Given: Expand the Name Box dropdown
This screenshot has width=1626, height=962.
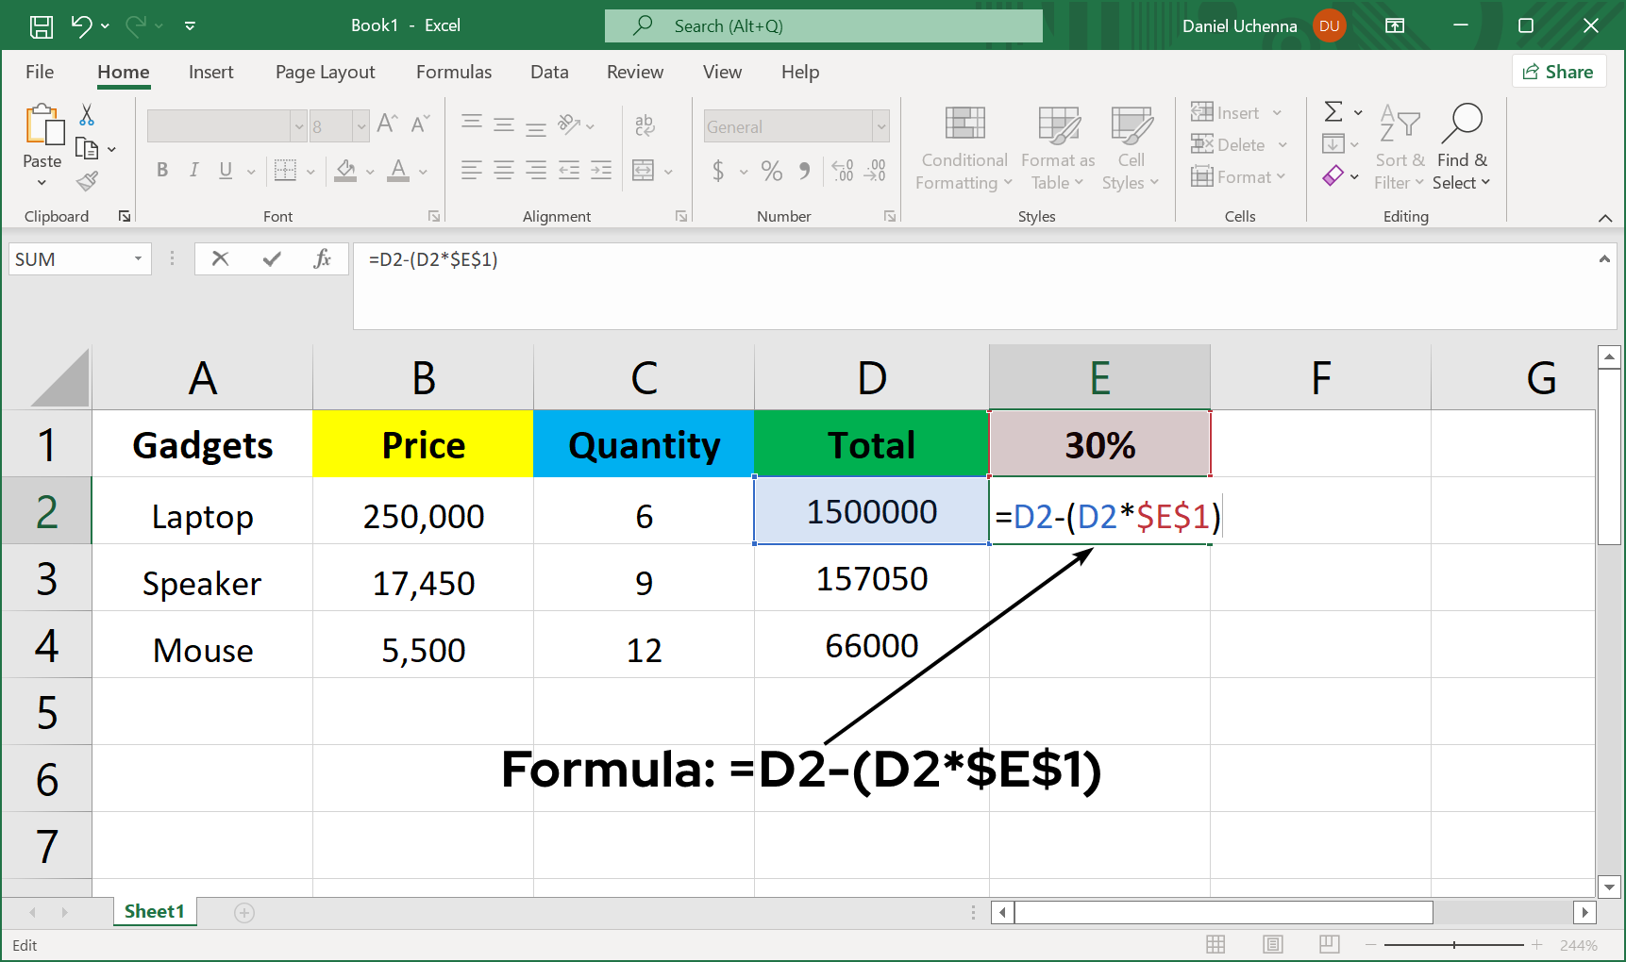Looking at the screenshot, I should 138,258.
